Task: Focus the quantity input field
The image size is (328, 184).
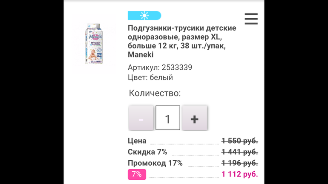Action: point(168,118)
